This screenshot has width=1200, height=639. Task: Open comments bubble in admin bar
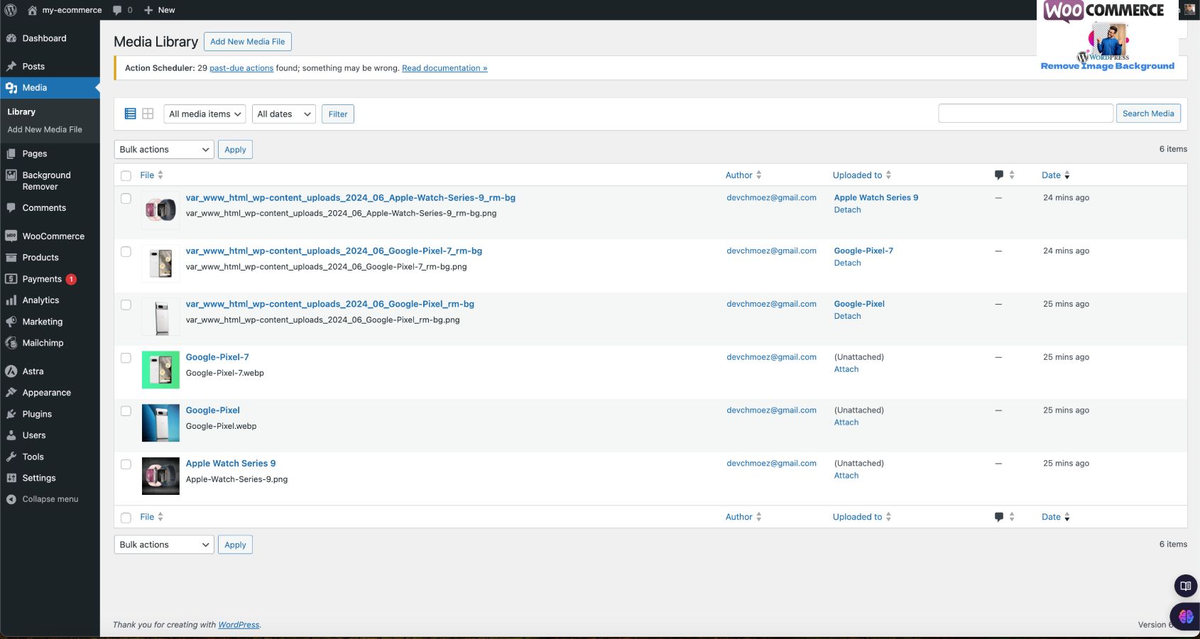(x=118, y=10)
